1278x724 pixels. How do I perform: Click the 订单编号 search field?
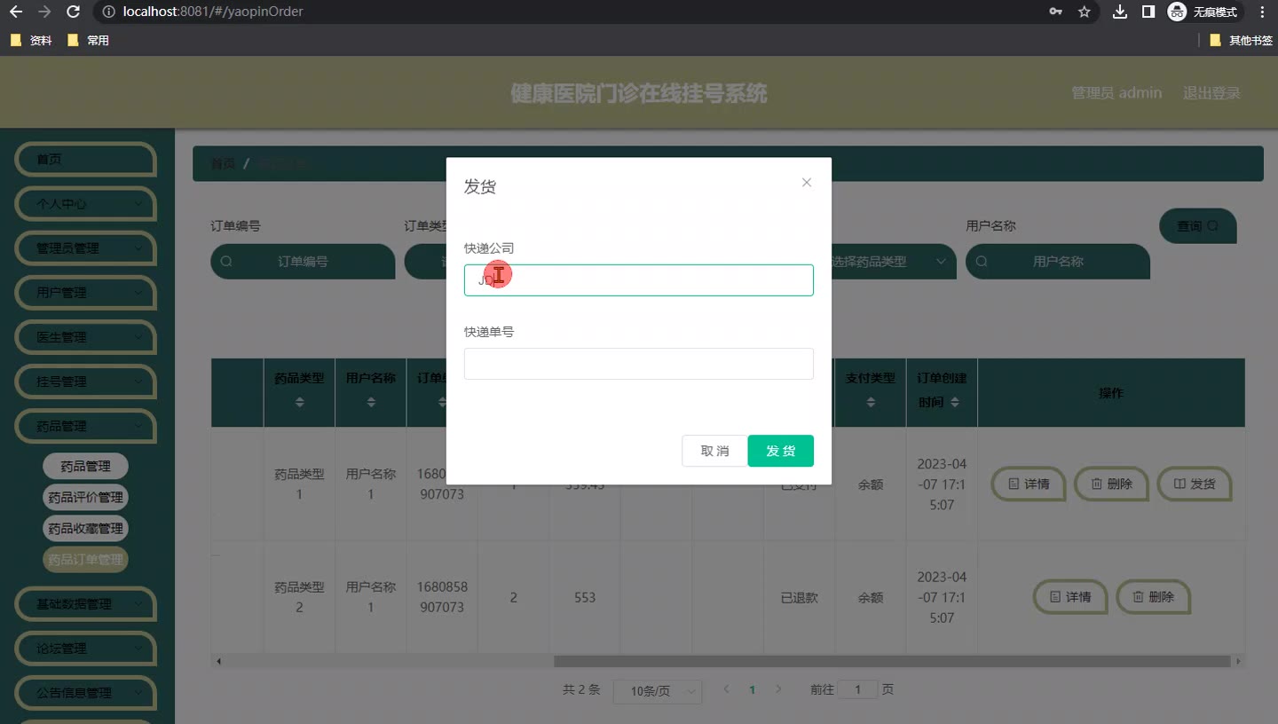pos(303,262)
